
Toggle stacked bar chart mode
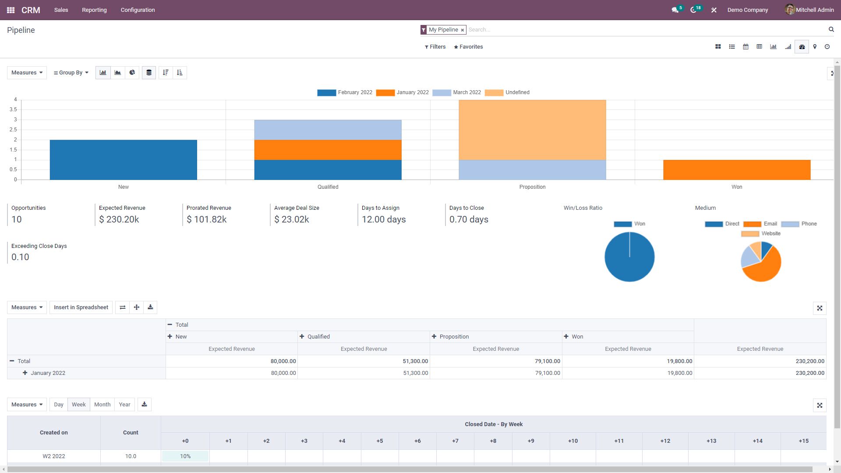point(149,73)
